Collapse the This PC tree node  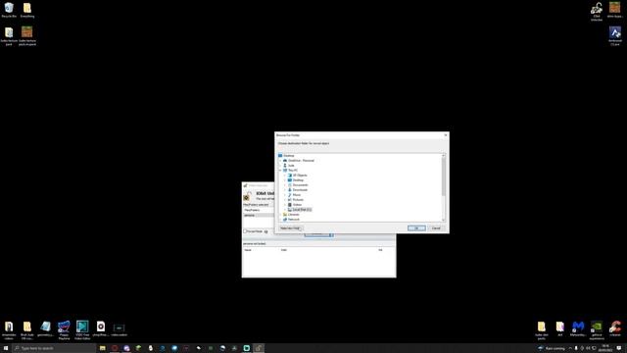click(x=280, y=170)
